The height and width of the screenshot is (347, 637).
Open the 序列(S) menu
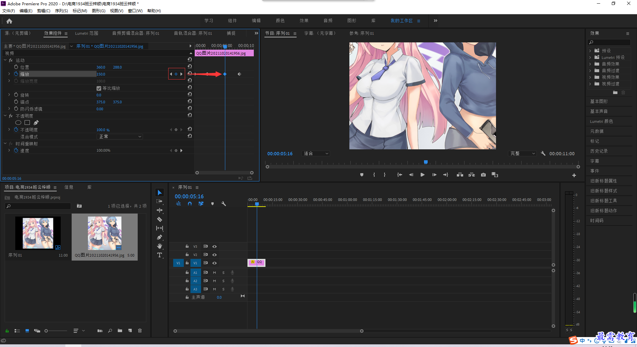click(x=61, y=11)
